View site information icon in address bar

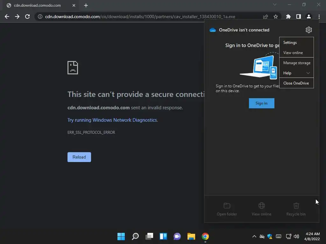(x=40, y=17)
